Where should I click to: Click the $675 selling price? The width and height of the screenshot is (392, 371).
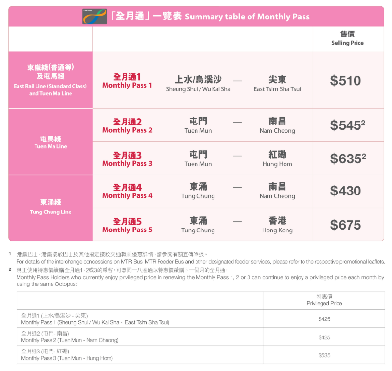point(345,225)
